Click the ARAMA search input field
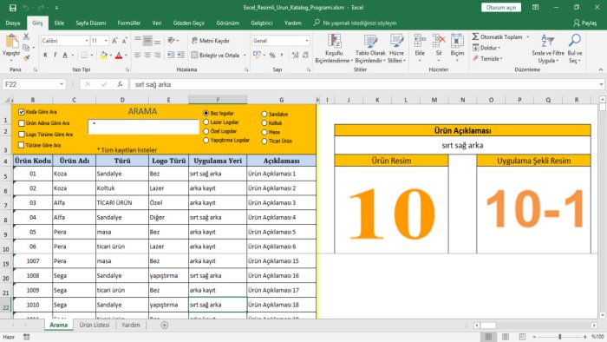Viewport: 607px width, 342px height. coord(143,127)
